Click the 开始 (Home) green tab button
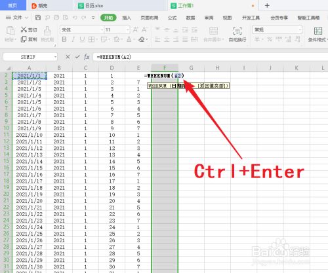 point(108,18)
